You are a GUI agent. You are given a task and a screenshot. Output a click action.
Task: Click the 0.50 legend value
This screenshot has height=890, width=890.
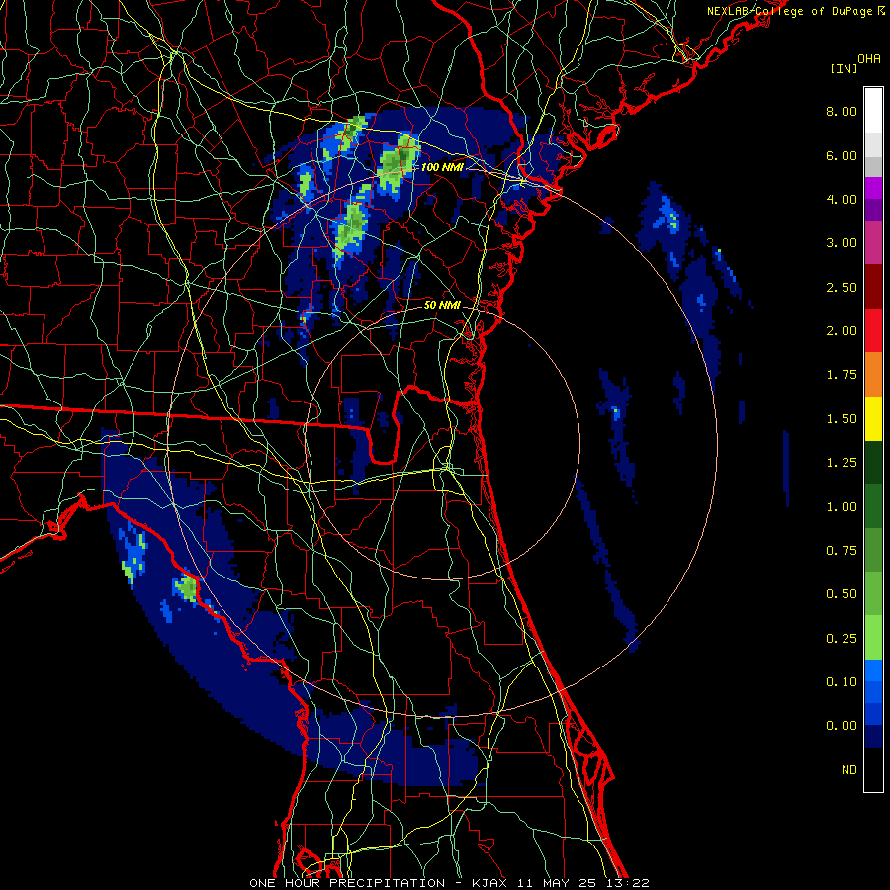842,594
